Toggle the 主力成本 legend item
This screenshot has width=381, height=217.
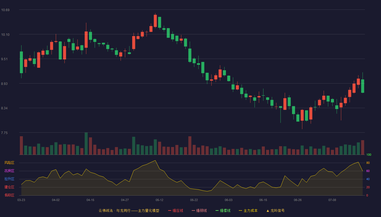point(248,210)
